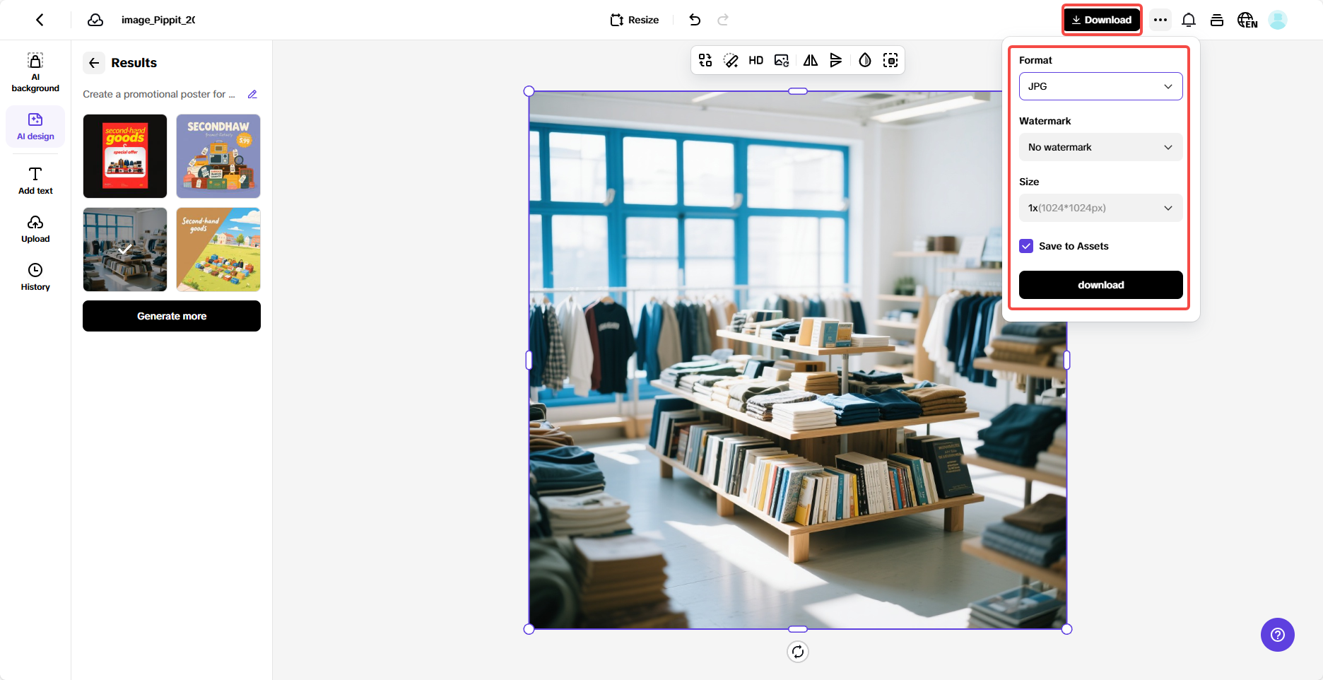
Task: Open the Watermark dropdown
Action: pyautogui.click(x=1101, y=147)
